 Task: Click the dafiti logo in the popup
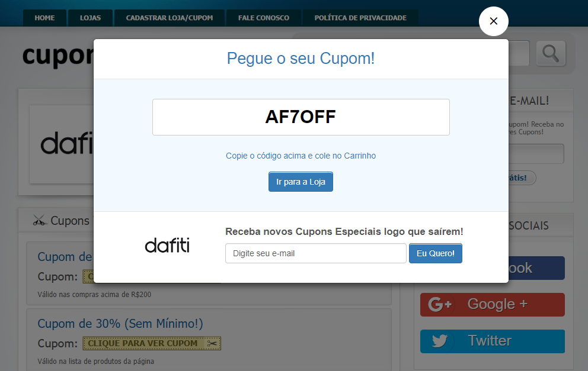coord(167,246)
